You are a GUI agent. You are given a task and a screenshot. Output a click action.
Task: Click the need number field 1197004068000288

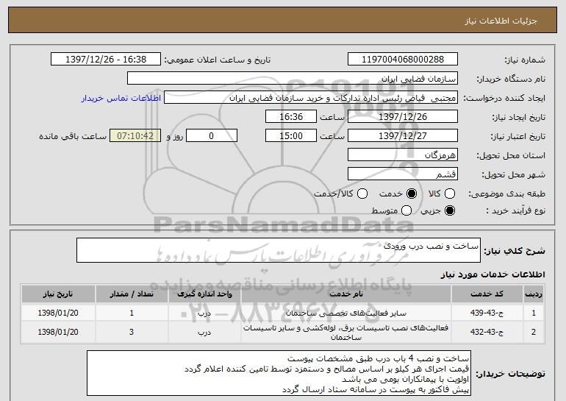coord(403,60)
